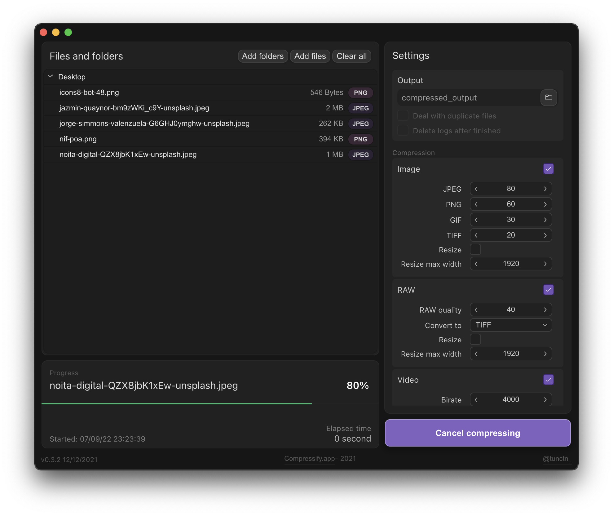
Task: Increase Image resize max width arrow
Action: (545, 264)
